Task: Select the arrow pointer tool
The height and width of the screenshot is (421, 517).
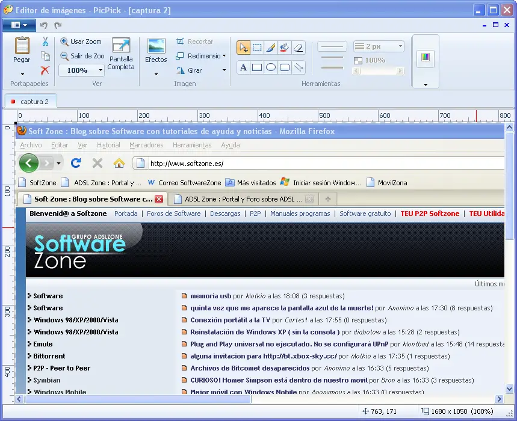Action: (x=243, y=48)
